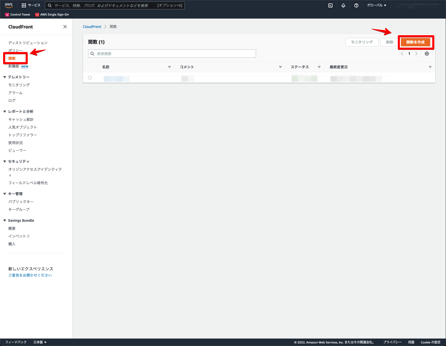Go to previous page of functions

402,54
